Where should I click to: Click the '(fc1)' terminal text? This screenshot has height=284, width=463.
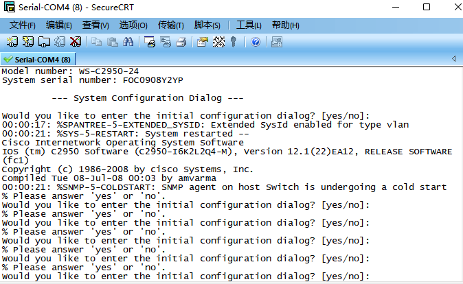point(15,161)
